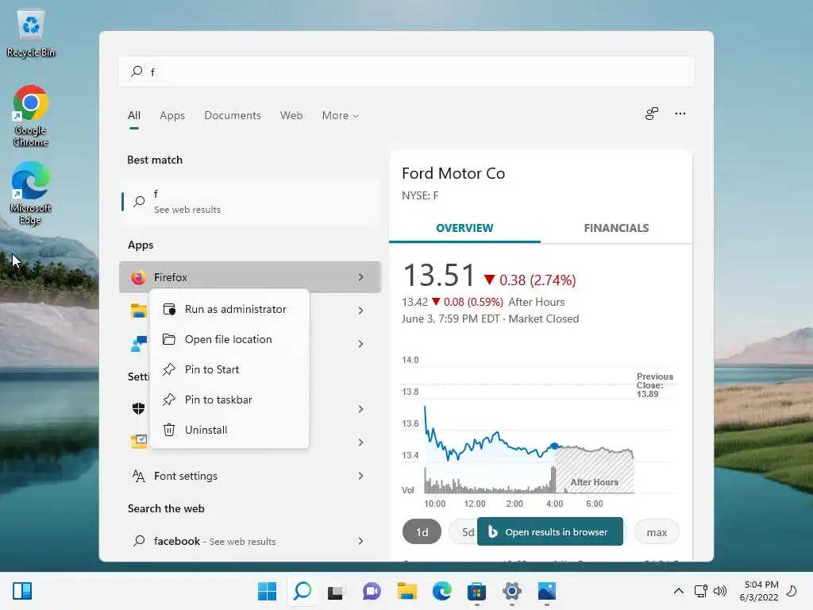Choose Uninstall from the context menu

[229, 430]
